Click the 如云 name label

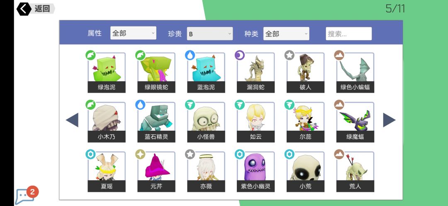pos(256,137)
